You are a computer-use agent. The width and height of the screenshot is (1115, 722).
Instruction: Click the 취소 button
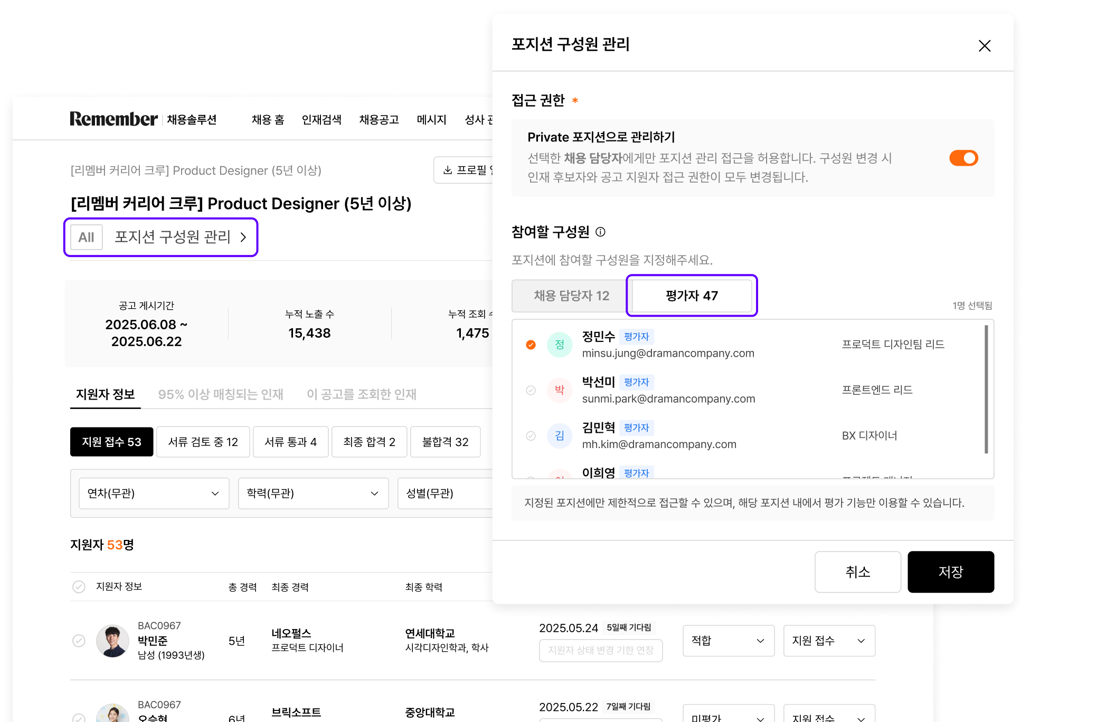[857, 572]
